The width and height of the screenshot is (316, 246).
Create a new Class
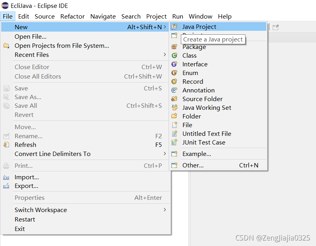click(218, 55)
